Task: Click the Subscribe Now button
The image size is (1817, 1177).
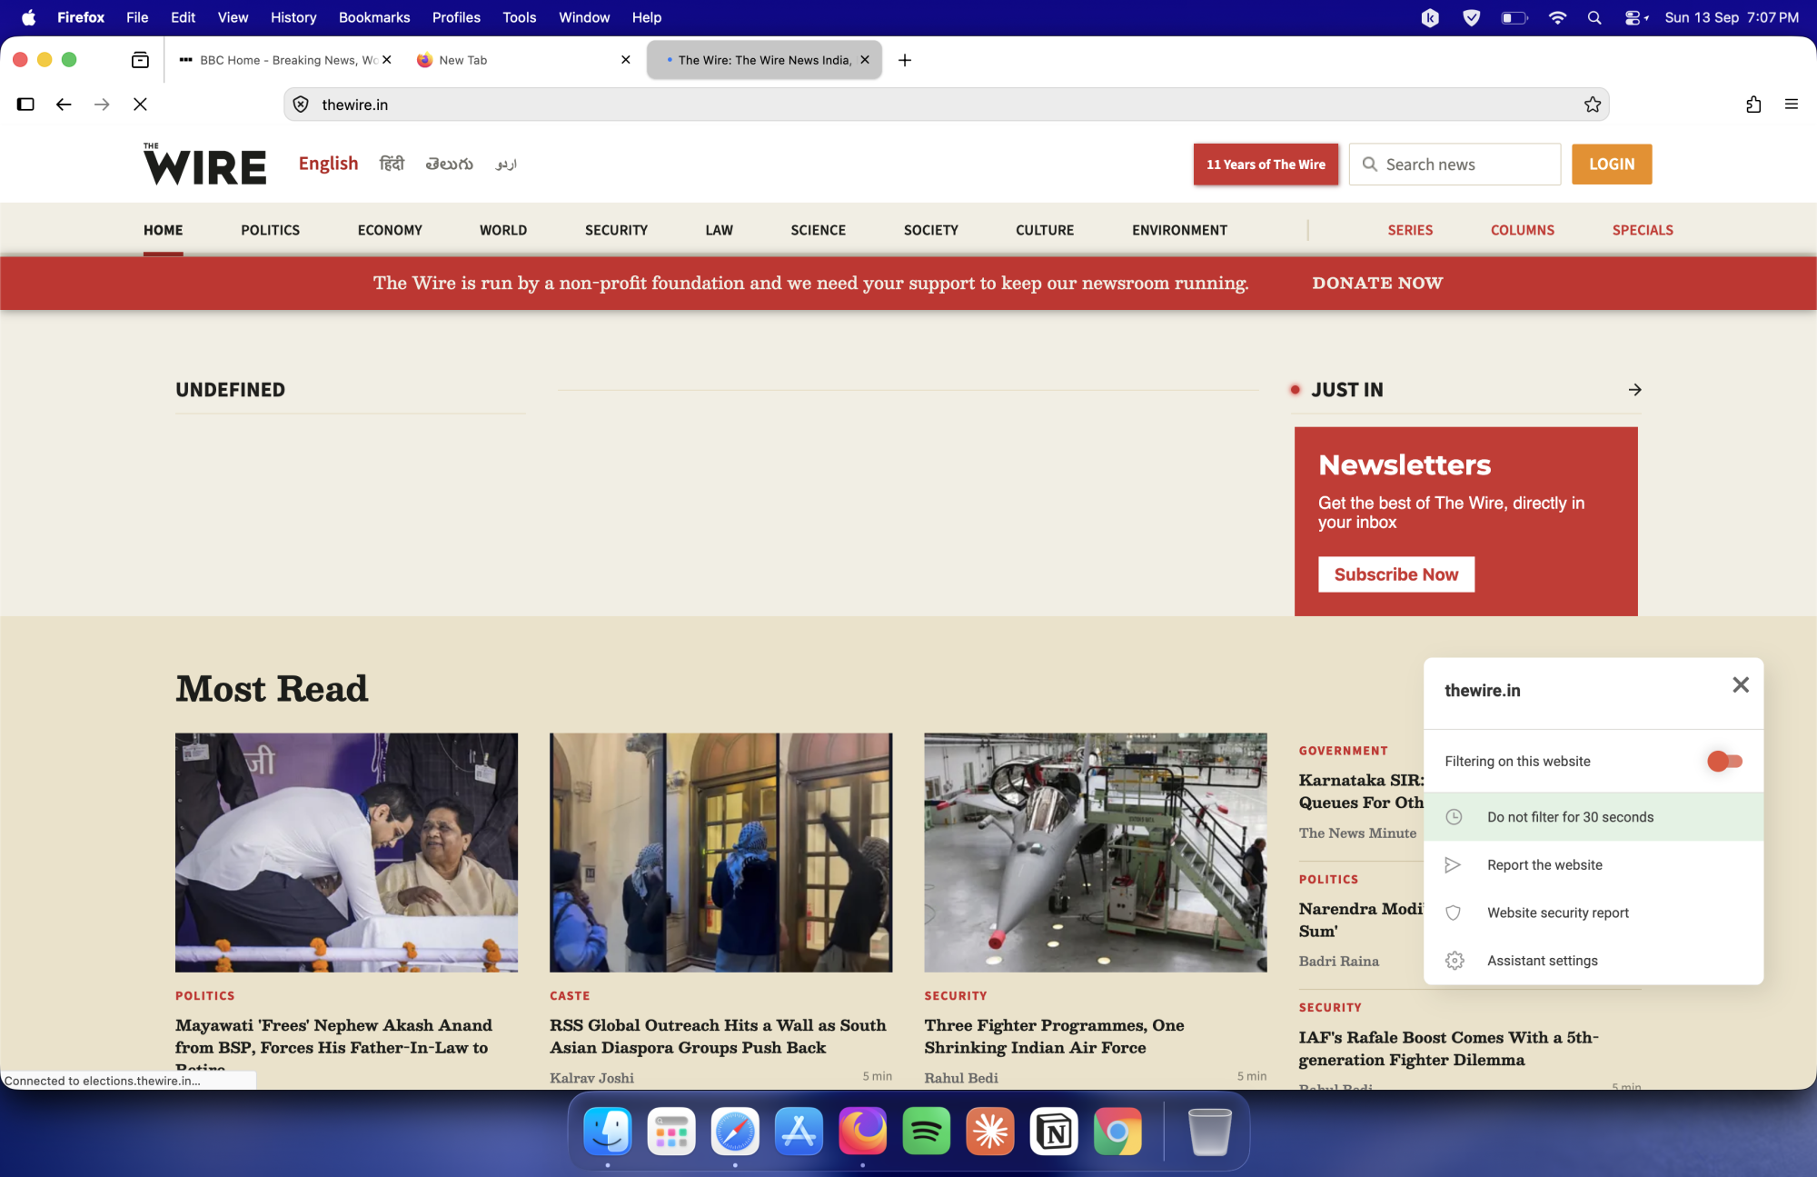Action: coord(1395,574)
